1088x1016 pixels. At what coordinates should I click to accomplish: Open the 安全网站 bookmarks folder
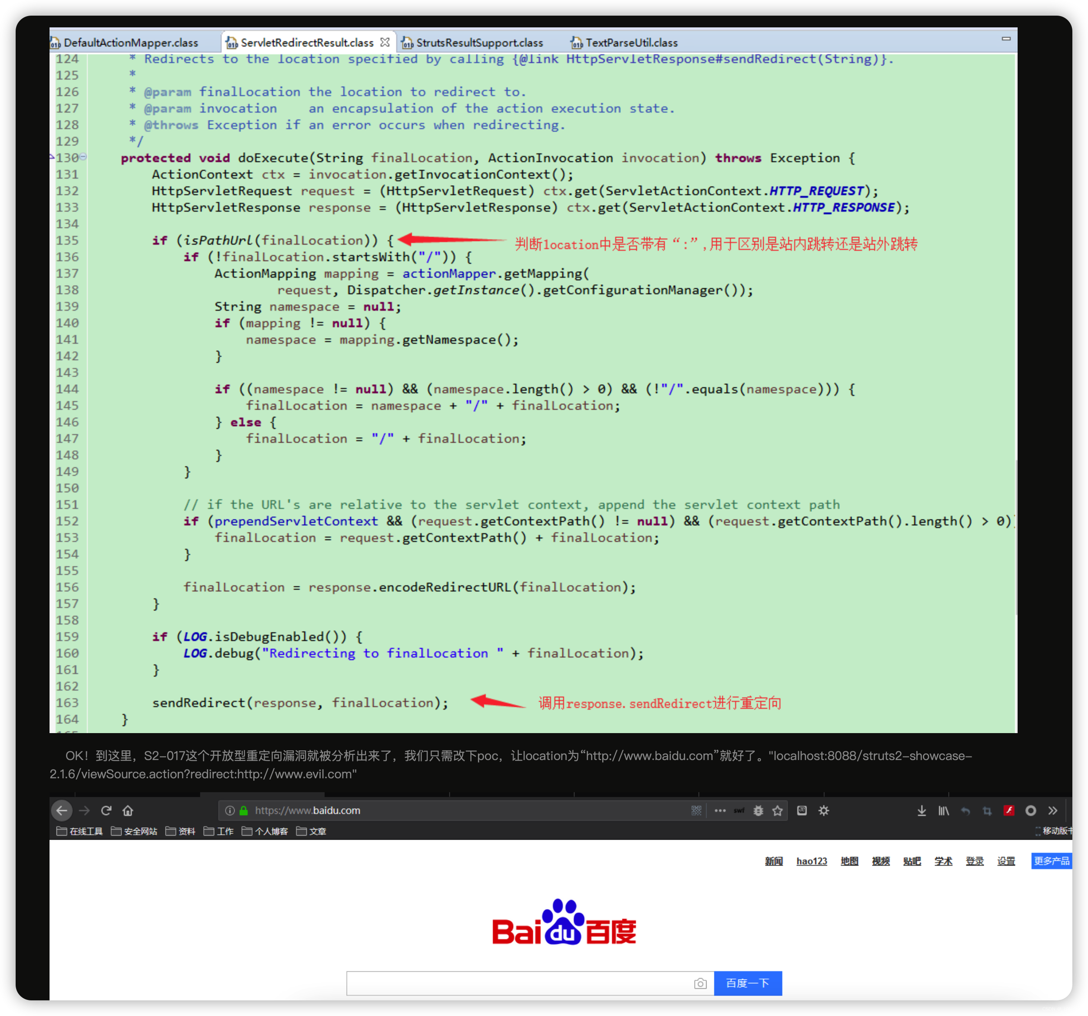tap(134, 831)
